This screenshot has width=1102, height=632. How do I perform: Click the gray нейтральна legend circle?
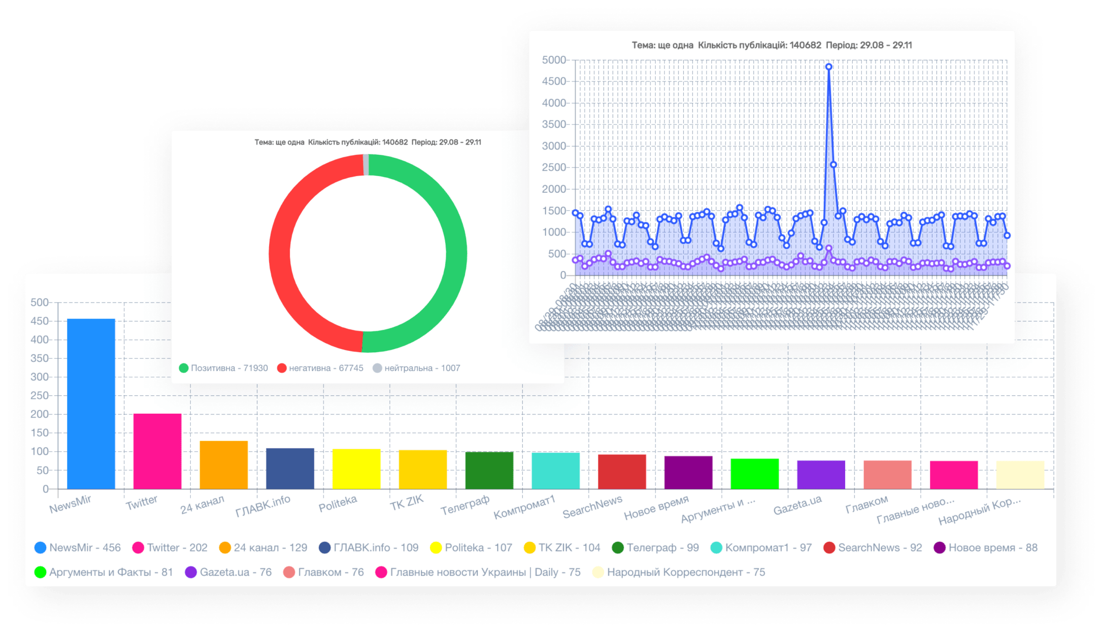(x=377, y=368)
